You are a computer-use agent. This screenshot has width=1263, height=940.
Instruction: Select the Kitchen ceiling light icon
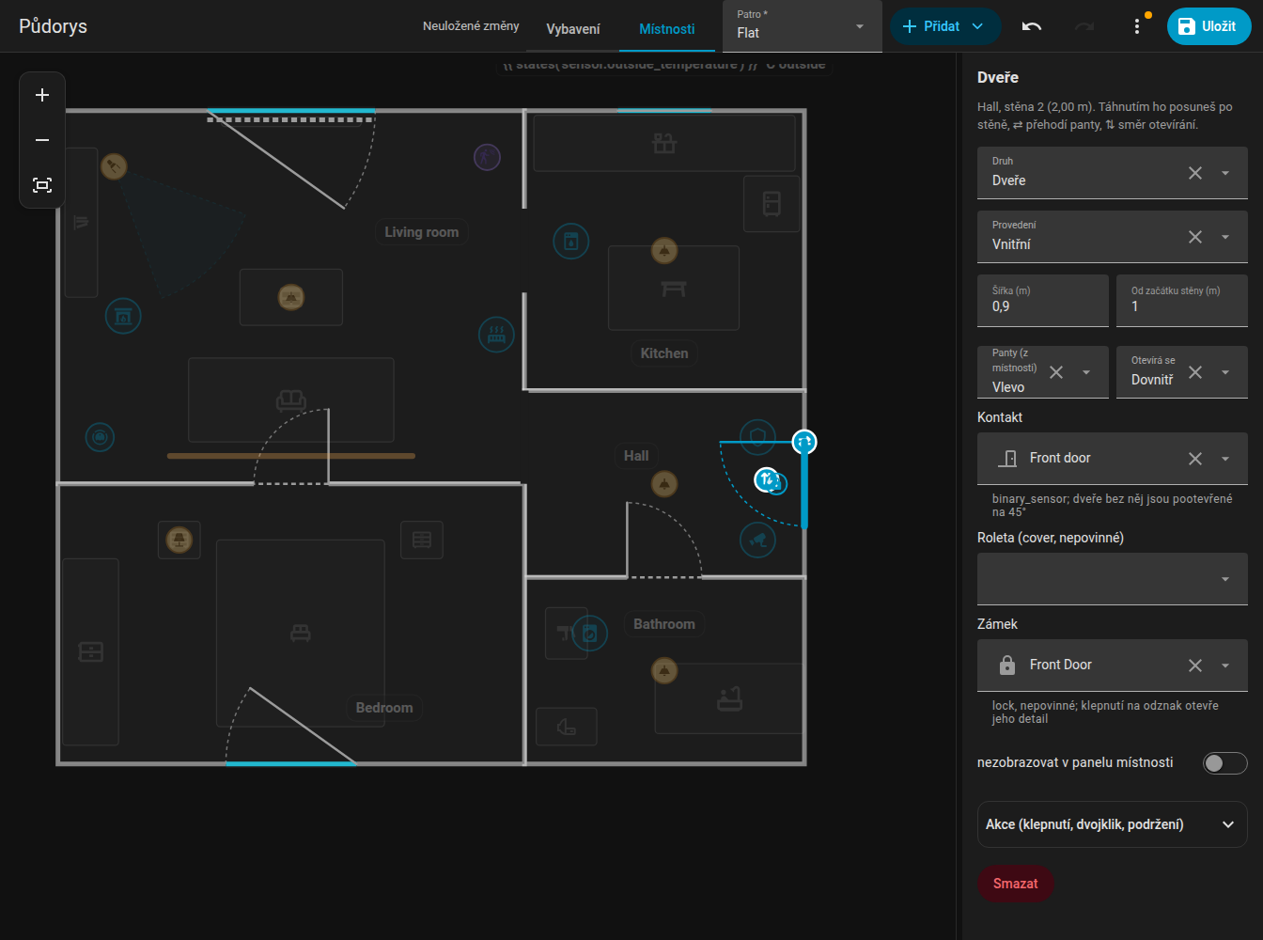664,251
